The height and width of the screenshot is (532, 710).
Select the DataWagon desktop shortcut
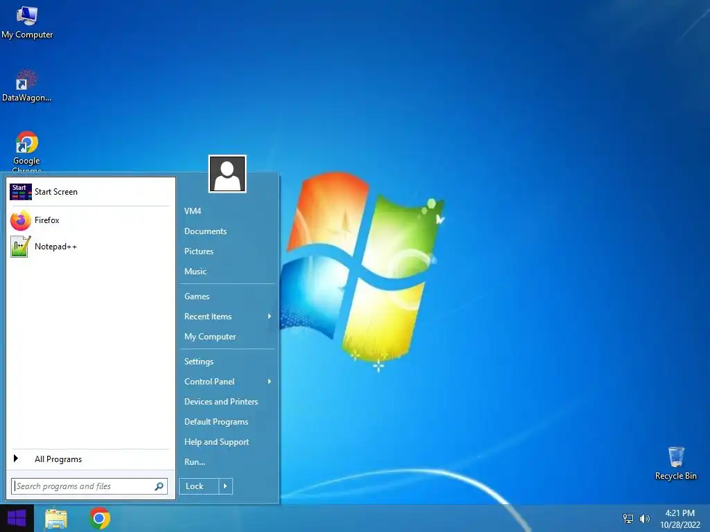click(x=27, y=86)
